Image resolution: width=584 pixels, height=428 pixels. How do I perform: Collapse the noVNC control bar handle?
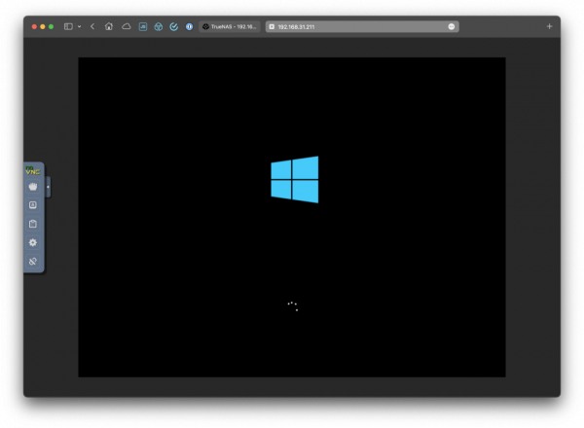click(x=48, y=187)
